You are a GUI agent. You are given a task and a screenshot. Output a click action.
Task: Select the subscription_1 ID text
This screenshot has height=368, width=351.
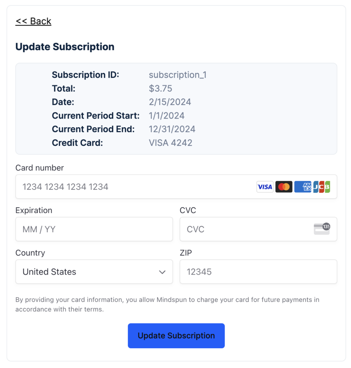click(x=178, y=75)
